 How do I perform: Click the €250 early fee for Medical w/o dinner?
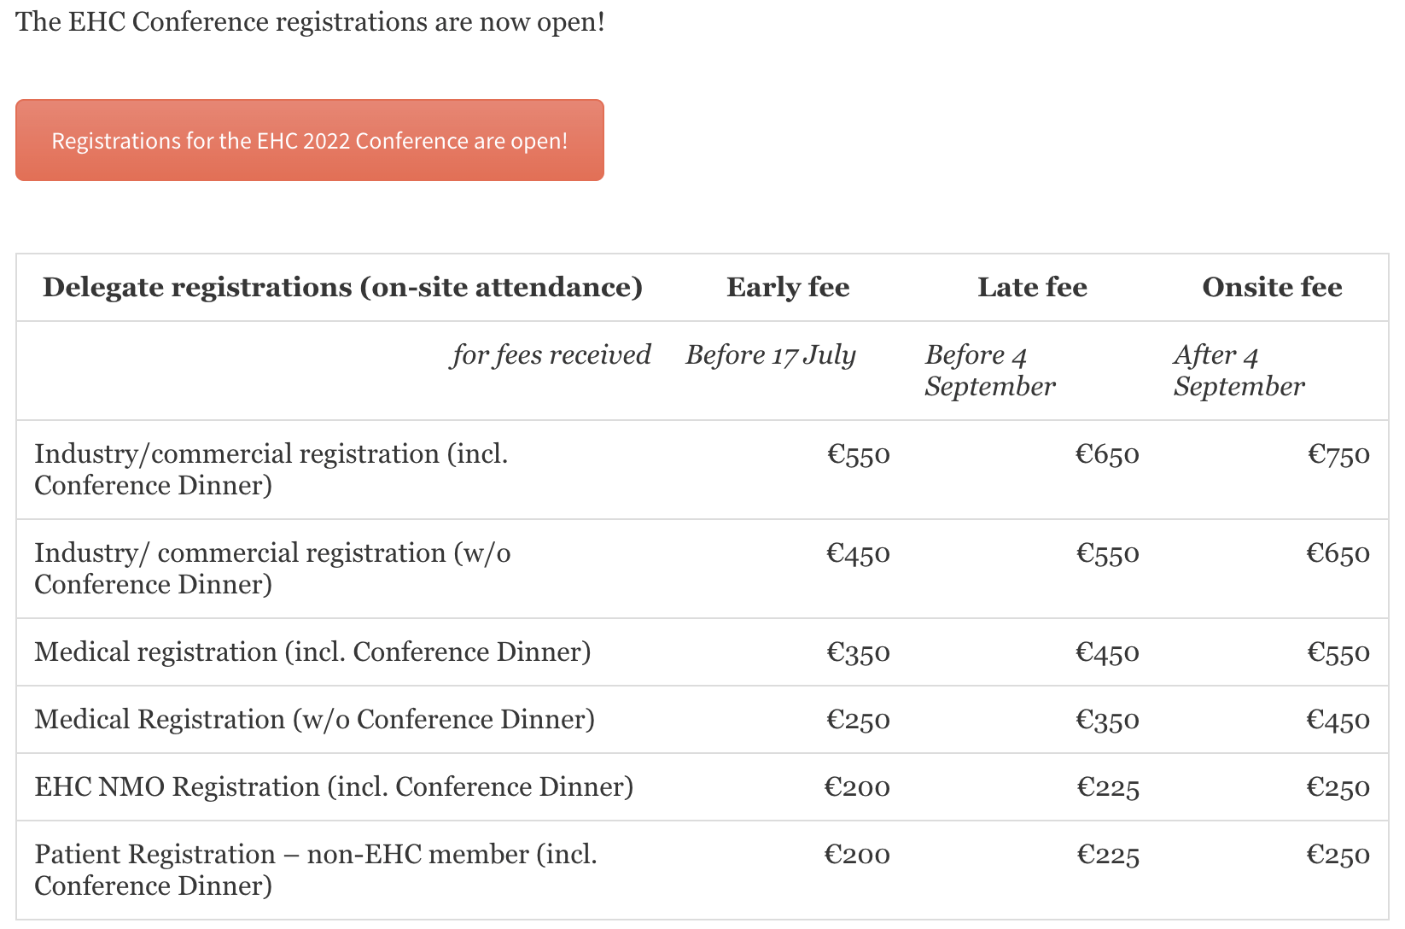click(x=859, y=720)
